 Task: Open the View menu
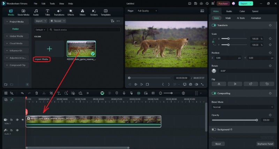pyautogui.click(x=62, y=3)
